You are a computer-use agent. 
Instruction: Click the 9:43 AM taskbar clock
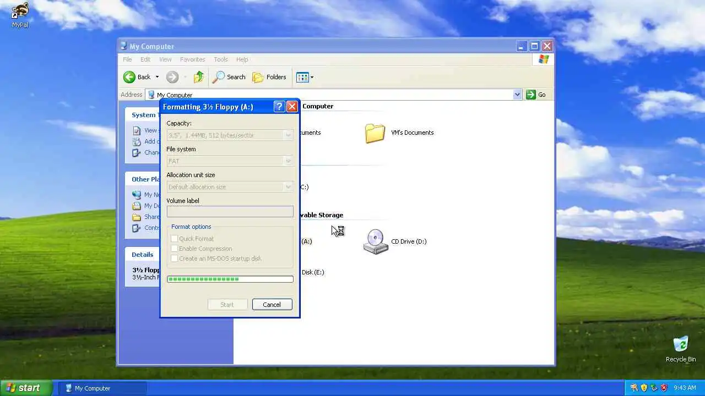point(685,388)
